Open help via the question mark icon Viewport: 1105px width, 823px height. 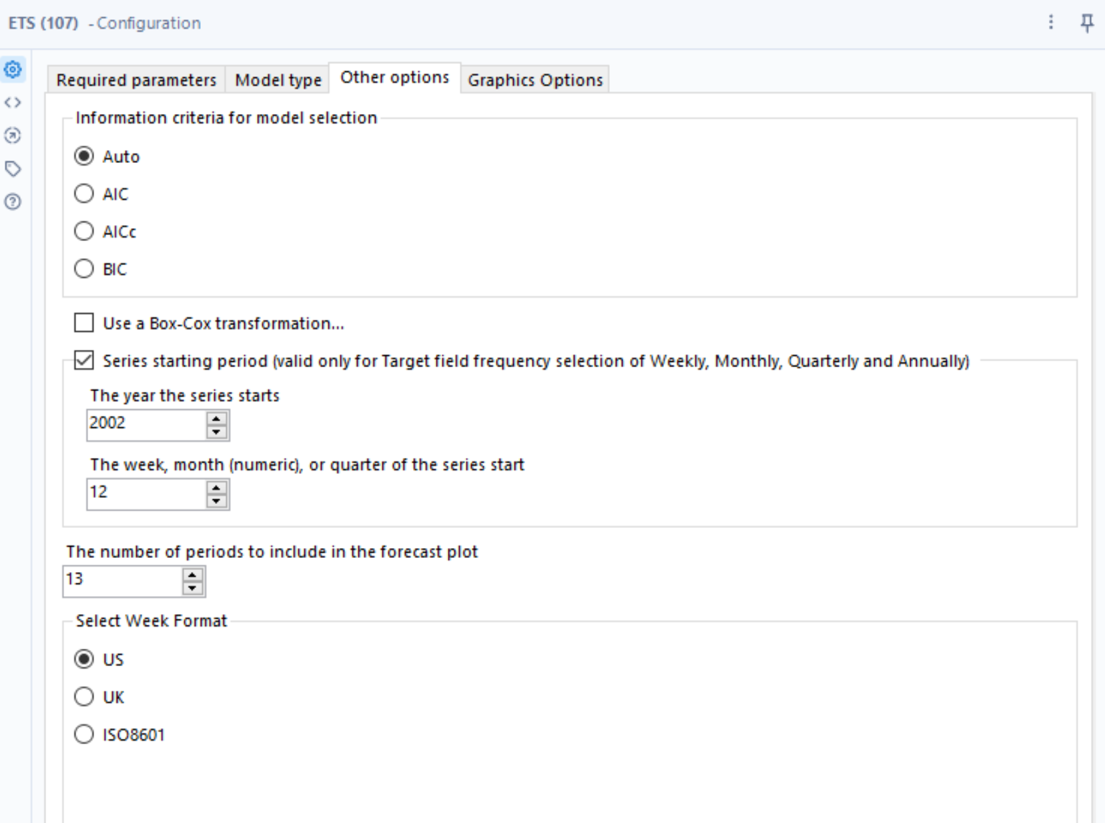(13, 200)
